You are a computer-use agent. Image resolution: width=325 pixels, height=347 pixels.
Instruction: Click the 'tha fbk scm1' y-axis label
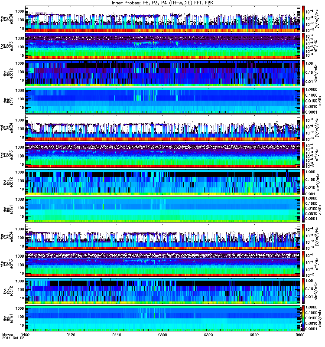click(8, 101)
